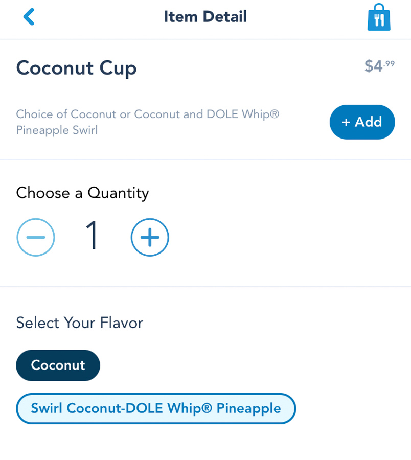Viewport: 411px width, 460px height.
Task: Tap the Item Detail header title
Action: (x=205, y=17)
